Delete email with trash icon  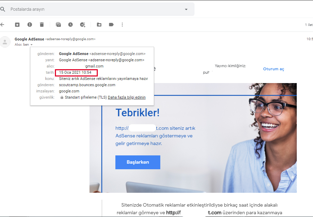[42, 25]
